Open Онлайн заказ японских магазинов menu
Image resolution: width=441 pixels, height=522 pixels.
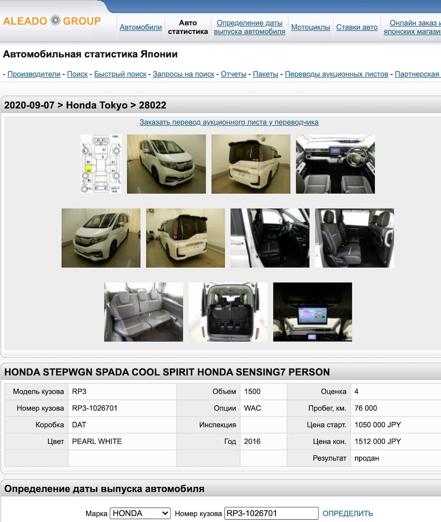pyautogui.click(x=412, y=27)
